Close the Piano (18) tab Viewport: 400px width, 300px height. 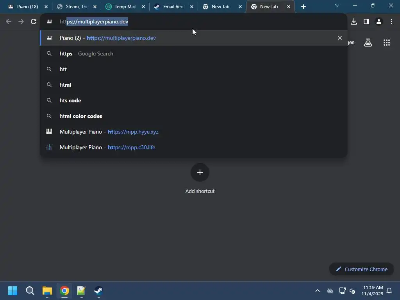(46, 7)
